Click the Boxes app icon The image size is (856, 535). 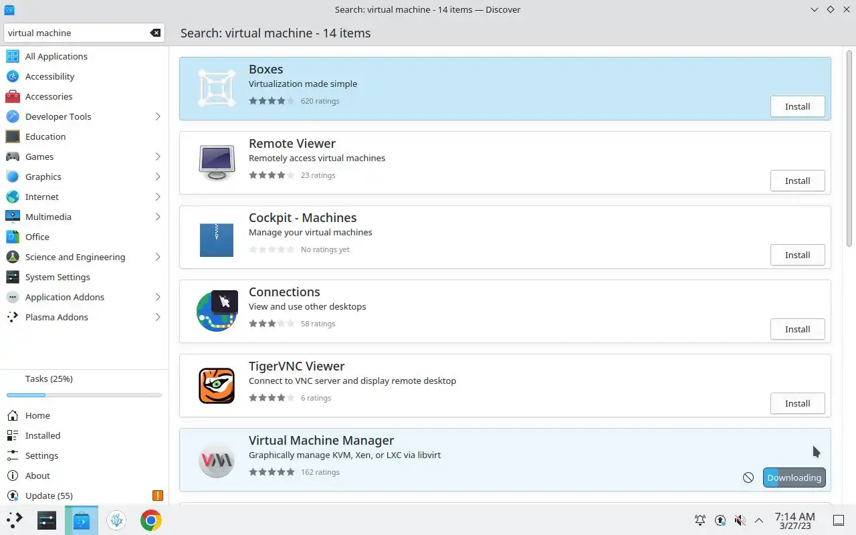pyautogui.click(x=217, y=88)
